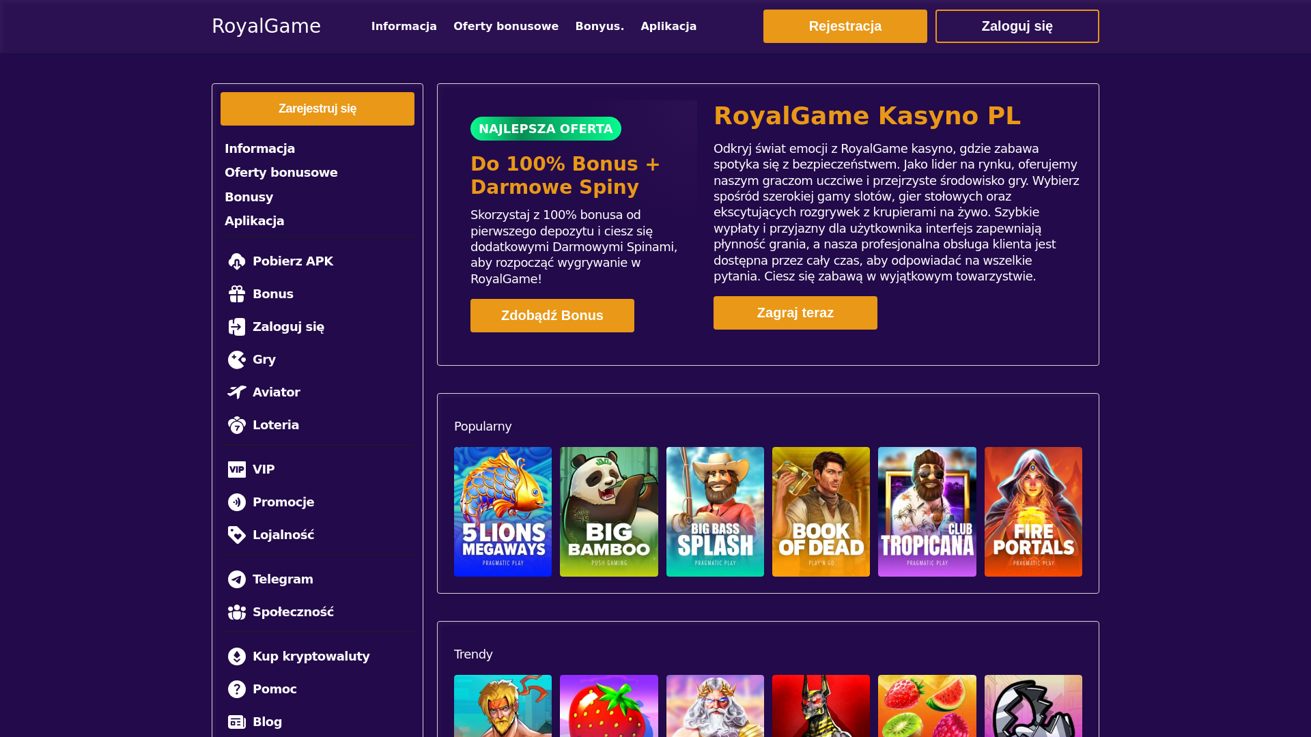This screenshot has width=1311, height=737.
Task: Click the RoyalGame Kasyno PL heading
Action: click(867, 116)
